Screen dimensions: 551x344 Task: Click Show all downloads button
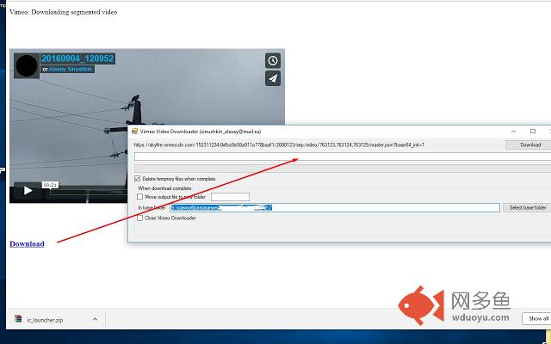click(536, 318)
